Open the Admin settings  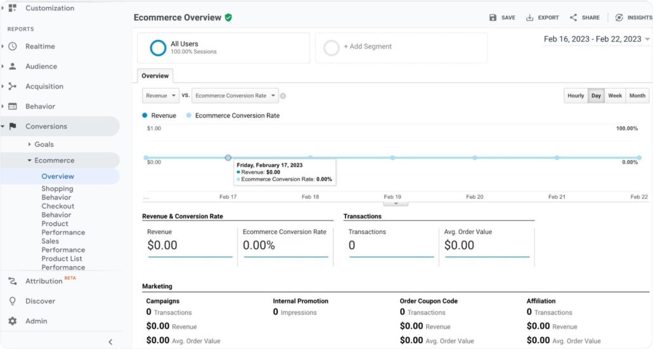pos(36,320)
